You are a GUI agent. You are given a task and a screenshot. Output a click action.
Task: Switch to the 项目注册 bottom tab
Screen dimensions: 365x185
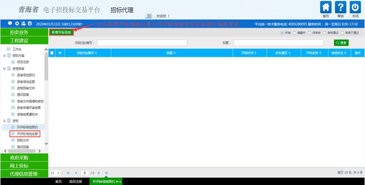[76, 182]
